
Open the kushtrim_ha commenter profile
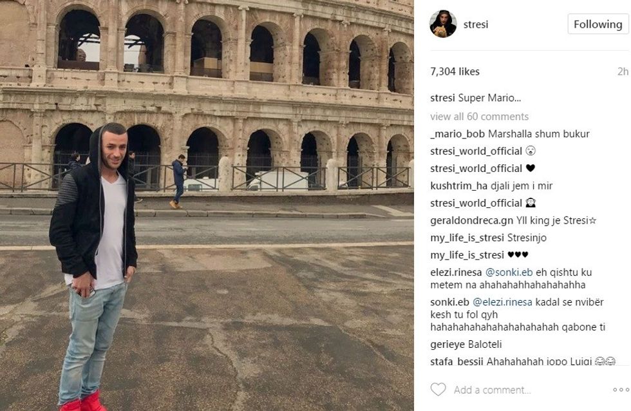pos(458,186)
